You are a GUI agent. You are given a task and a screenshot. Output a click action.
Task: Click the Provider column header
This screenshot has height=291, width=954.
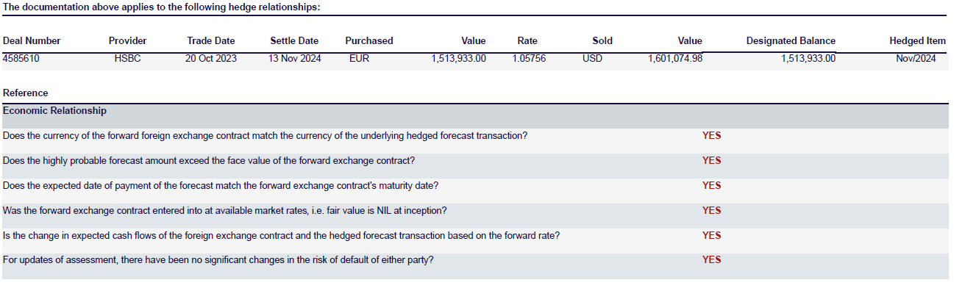coord(128,41)
